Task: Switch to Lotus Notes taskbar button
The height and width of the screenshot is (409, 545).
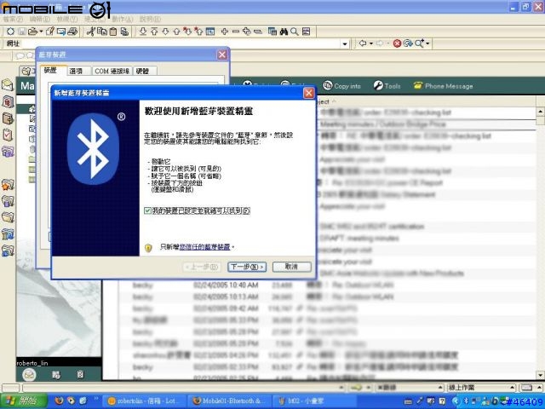Action: pos(146,401)
